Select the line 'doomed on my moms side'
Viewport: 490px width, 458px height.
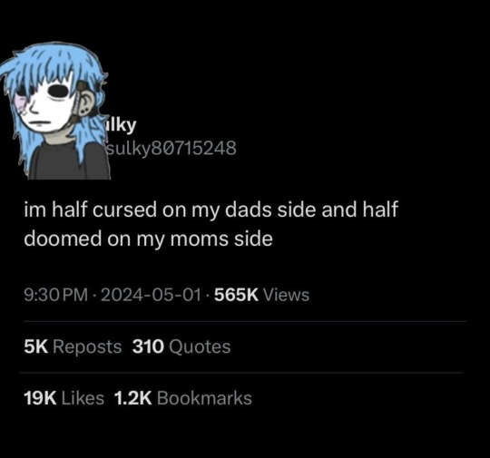[x=148, y=239]
